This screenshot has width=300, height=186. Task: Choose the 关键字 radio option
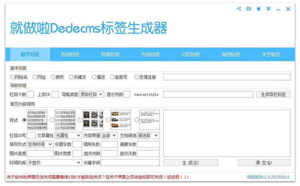tap(71, 77)
